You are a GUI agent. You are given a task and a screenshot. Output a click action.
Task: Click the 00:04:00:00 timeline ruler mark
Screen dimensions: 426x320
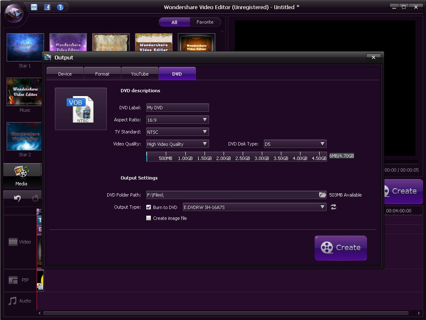click(399, 211)
